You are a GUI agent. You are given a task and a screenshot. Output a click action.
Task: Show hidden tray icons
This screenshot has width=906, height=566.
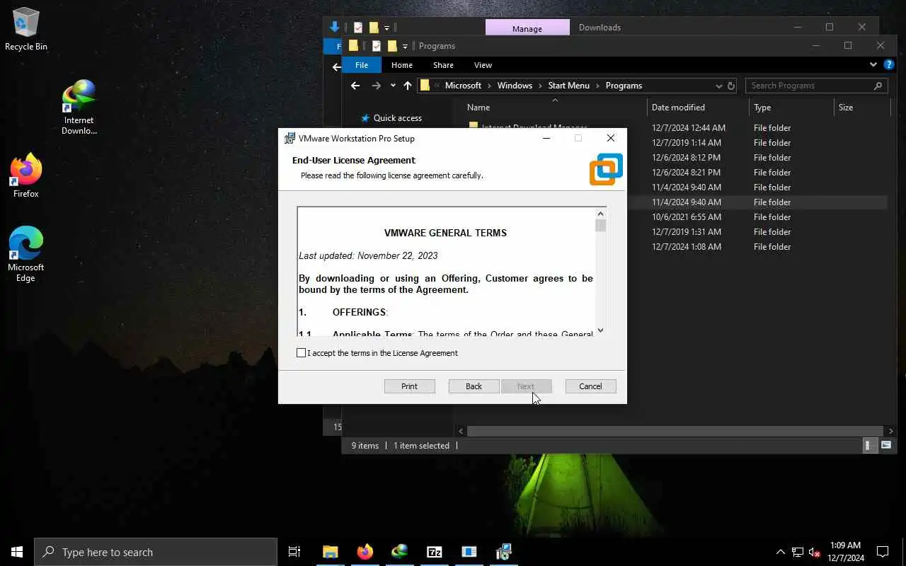(x=781, y=552)
